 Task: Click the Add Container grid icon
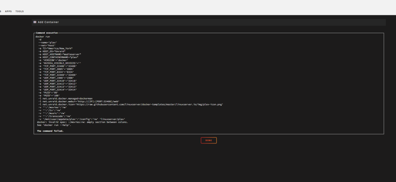(x=35, y=22)
